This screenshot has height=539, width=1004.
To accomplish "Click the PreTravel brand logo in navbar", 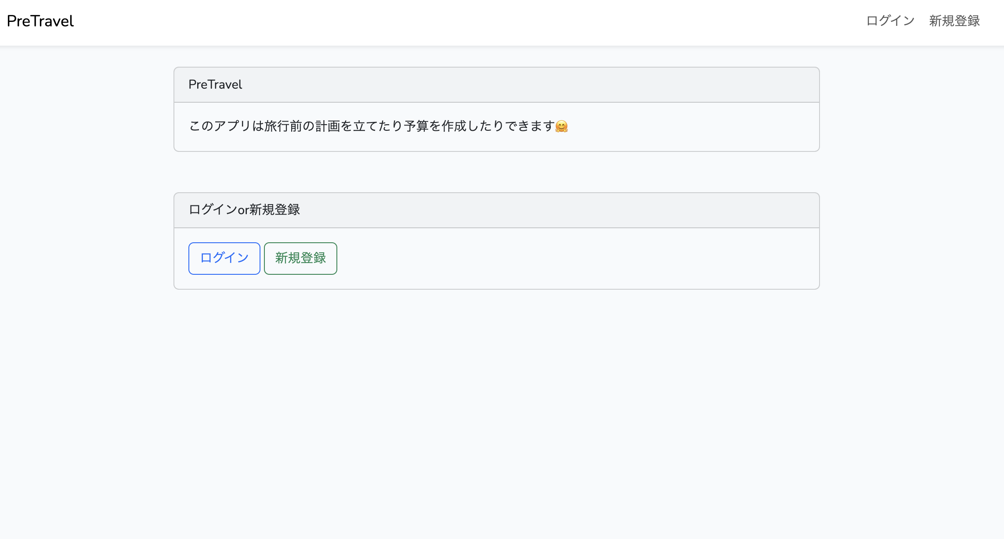I will tap(40, 21).
